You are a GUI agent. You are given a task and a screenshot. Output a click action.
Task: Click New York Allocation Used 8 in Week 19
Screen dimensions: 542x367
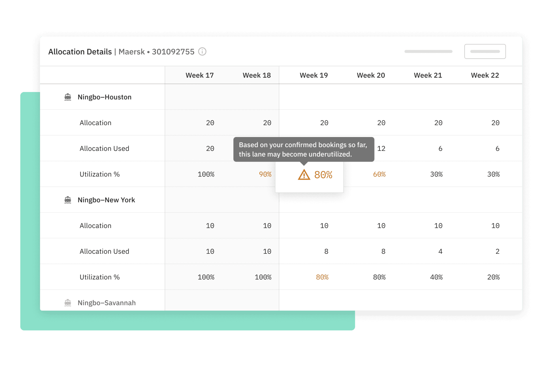[326, 251]
